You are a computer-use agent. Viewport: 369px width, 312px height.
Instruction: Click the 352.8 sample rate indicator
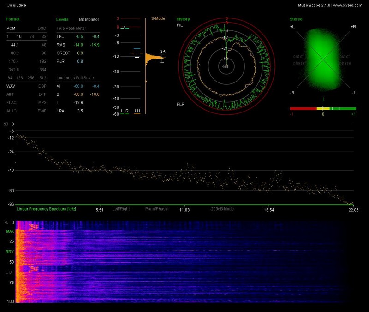[x=14, y=70]
